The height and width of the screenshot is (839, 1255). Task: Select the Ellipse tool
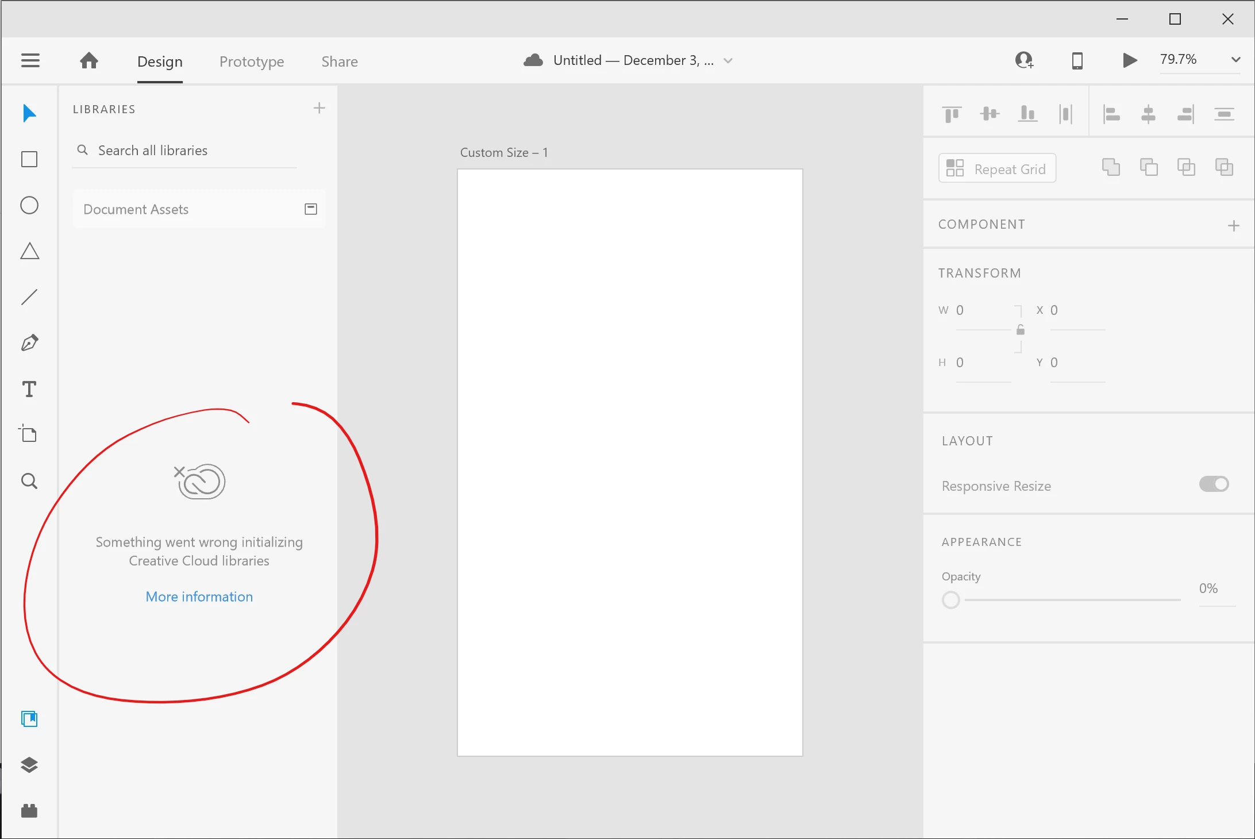pos(29,205)
